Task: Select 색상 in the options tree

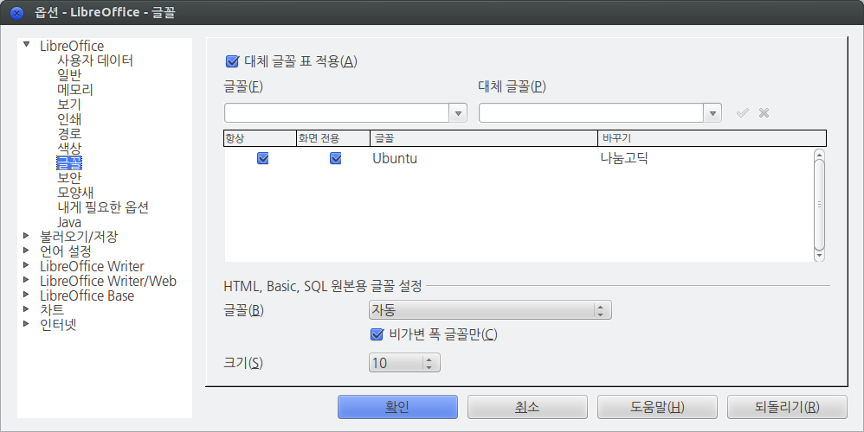Action: (x=69, y=149)
